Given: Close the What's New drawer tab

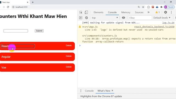Looking at the screenshot, I should tap(112, 90).
